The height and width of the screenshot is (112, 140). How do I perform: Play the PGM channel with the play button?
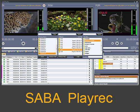coord(117,43)
